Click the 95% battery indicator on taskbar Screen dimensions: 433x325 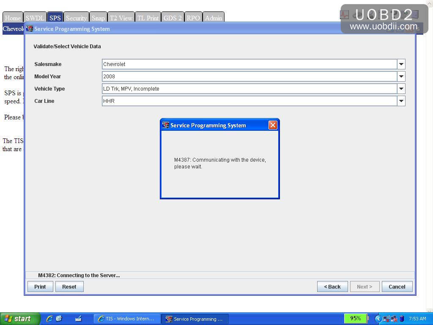[x=356, y=318]
